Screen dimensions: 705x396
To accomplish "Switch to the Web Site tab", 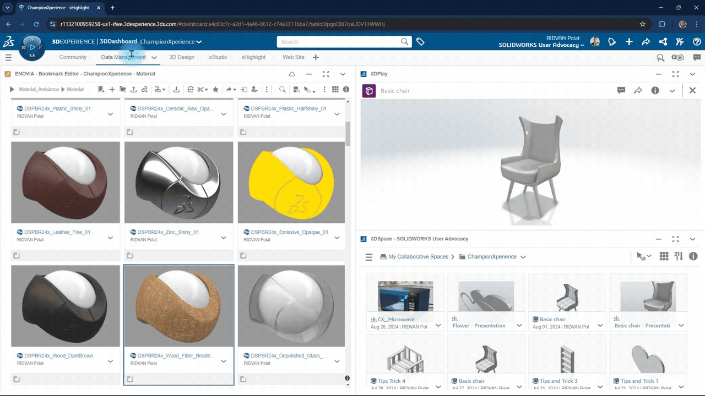I will pos(294,57).
